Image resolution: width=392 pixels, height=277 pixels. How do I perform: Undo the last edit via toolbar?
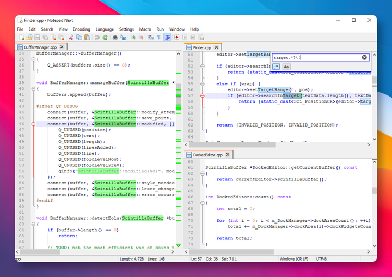[x=97, y=38]
